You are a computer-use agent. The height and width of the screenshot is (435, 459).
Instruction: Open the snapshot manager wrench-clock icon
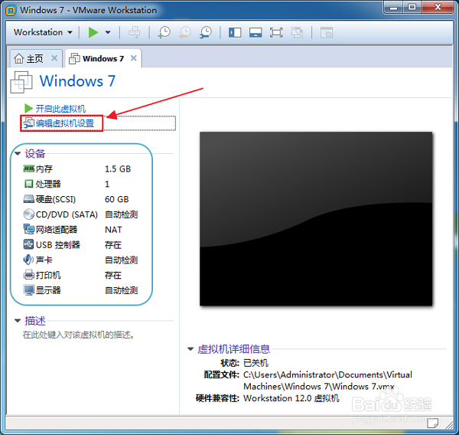click(206, 32)
